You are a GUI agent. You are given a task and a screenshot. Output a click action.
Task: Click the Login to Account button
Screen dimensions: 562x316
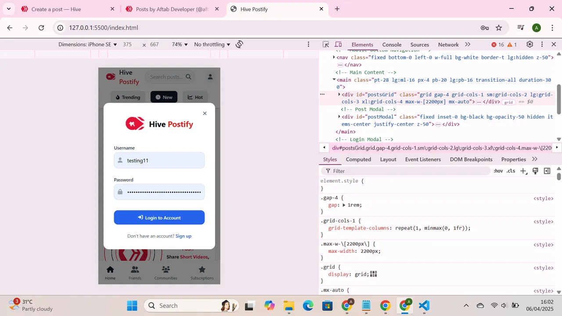coord(159,218)
